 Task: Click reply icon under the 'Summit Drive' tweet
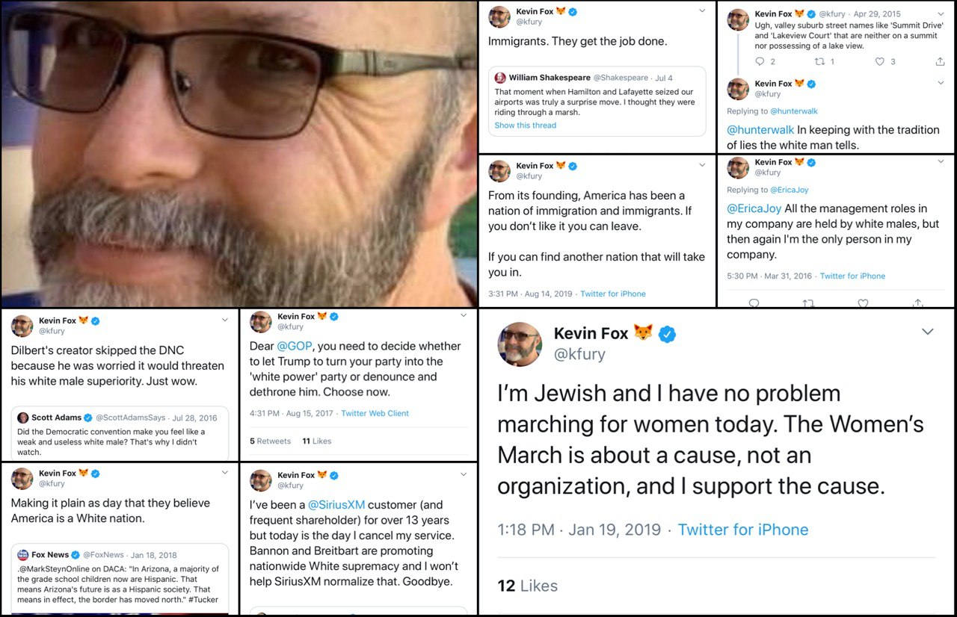pyautogui.click(x=760, y=62)
